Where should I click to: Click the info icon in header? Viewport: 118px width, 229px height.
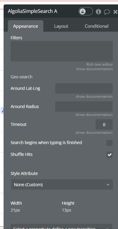tap(98, 12)
